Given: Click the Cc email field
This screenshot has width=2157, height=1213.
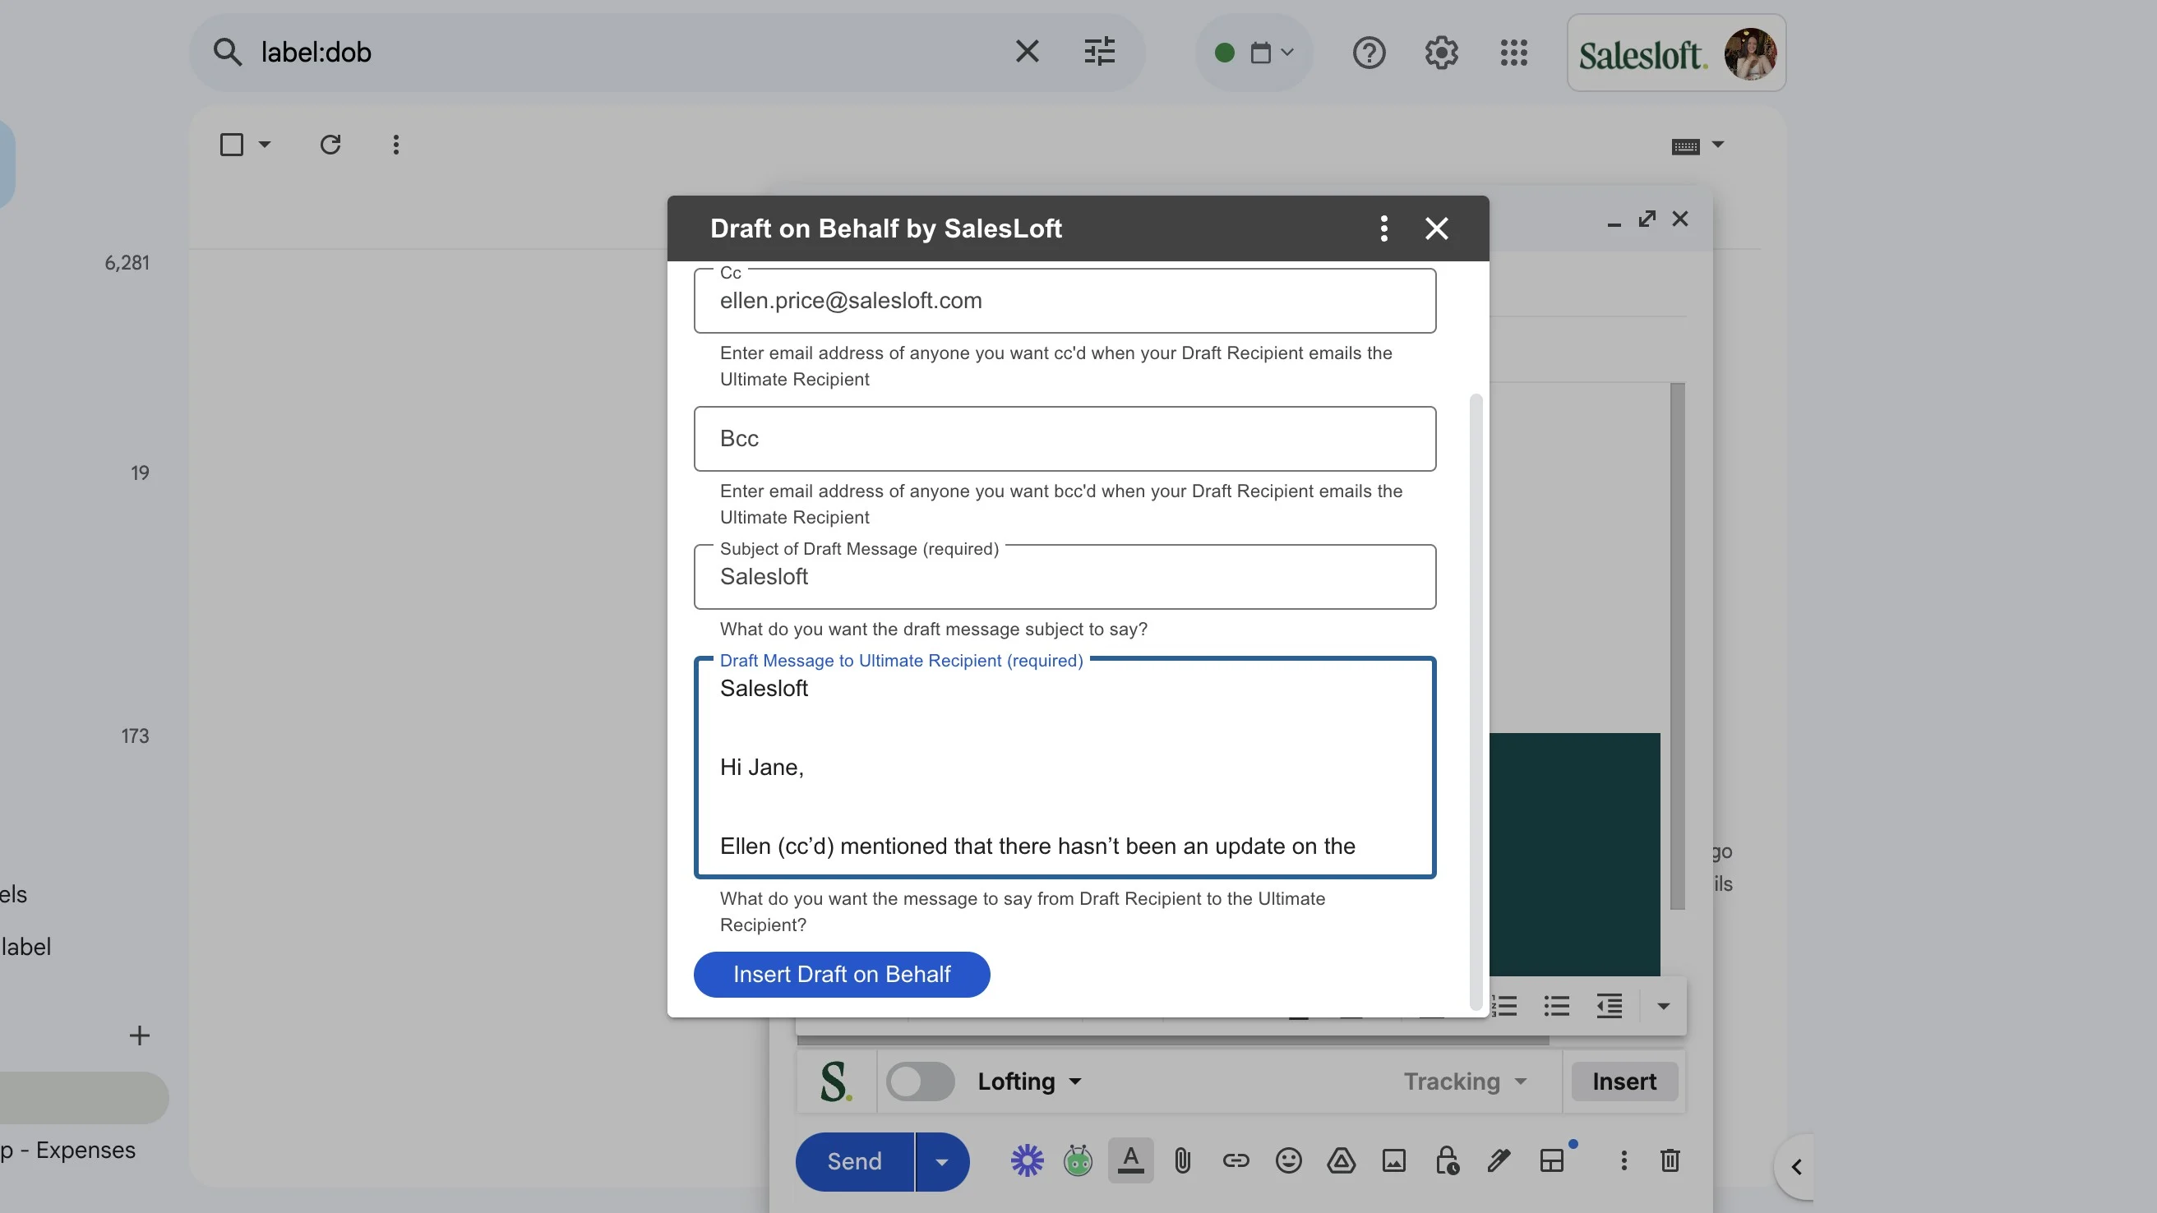Looking at the screenshot, I should click(1065, 301).
